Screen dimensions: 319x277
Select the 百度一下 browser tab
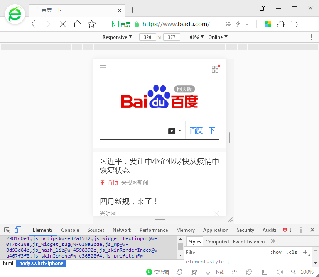tap(77, 10)
